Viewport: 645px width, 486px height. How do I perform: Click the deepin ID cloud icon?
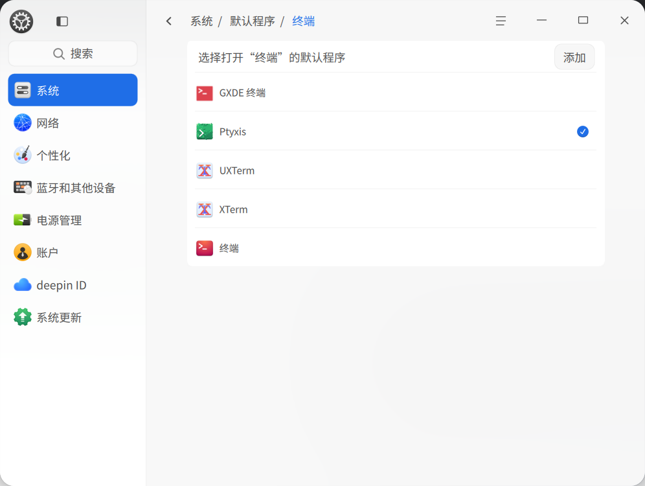(23, 284)
